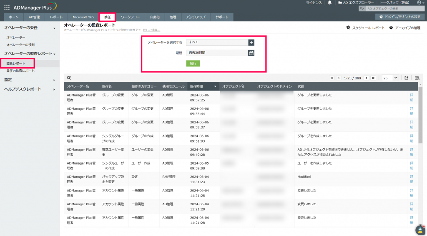Viewport: 427px width, 236px height.
Task: Sort by the オブジェクト名 column header
Action: 233,86
